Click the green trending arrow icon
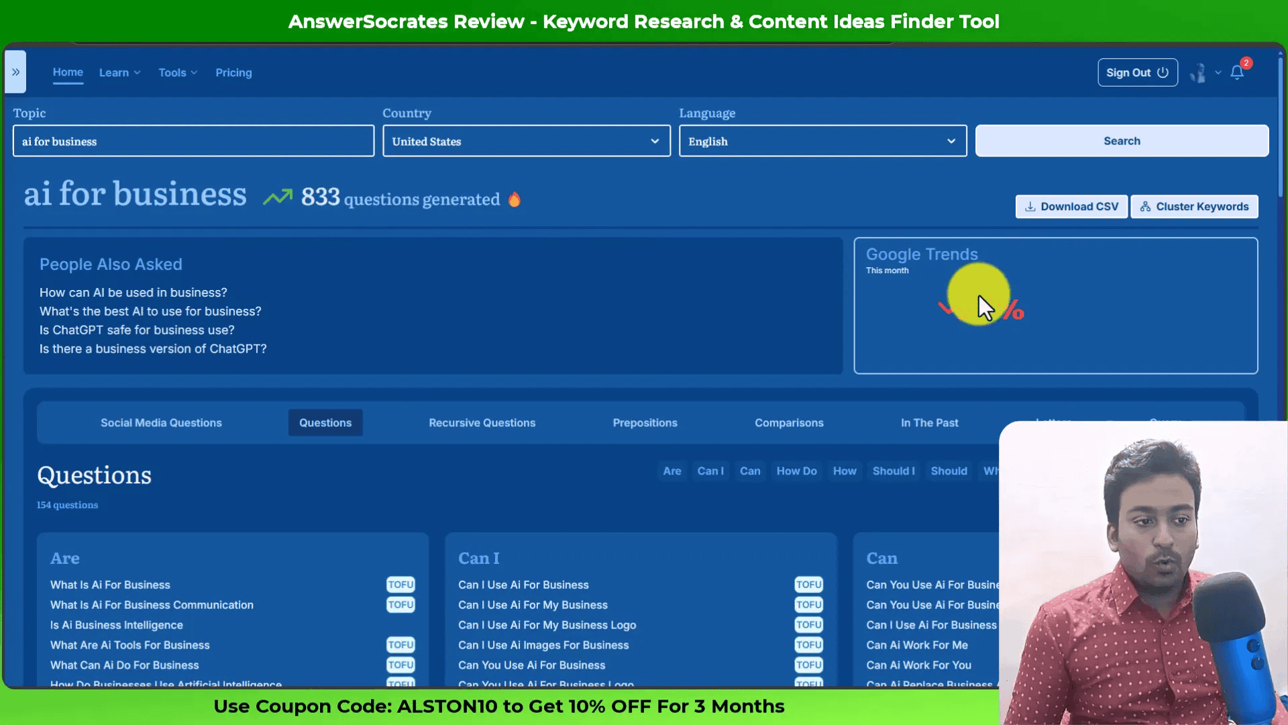Image resolution: width=1288 pixels, height=725 pixels. [278, 197]
